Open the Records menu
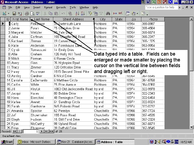The width and height of the screenshot is (194, 145). [x=61, y=8]
